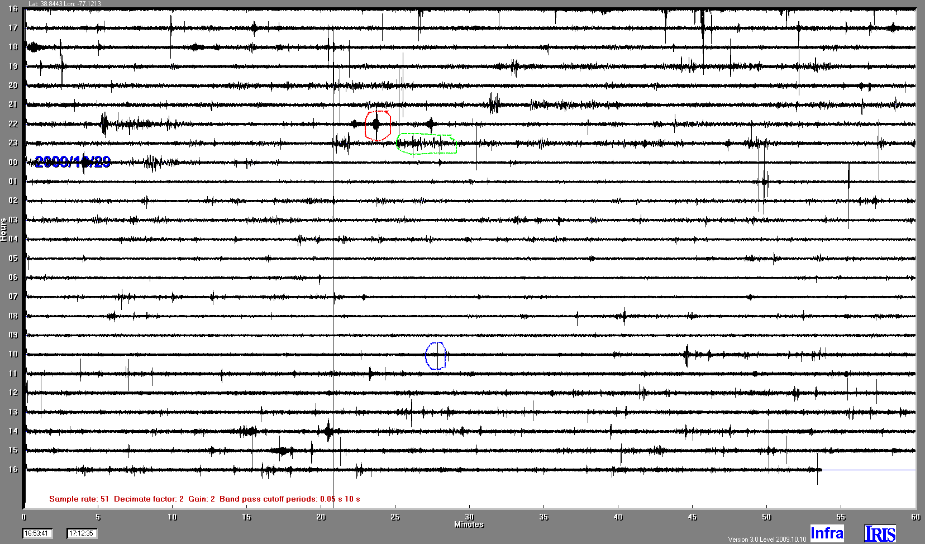This screenshot has width=925, height=544.
Task: Click hour label 14
Action: [x=13, y=431]
